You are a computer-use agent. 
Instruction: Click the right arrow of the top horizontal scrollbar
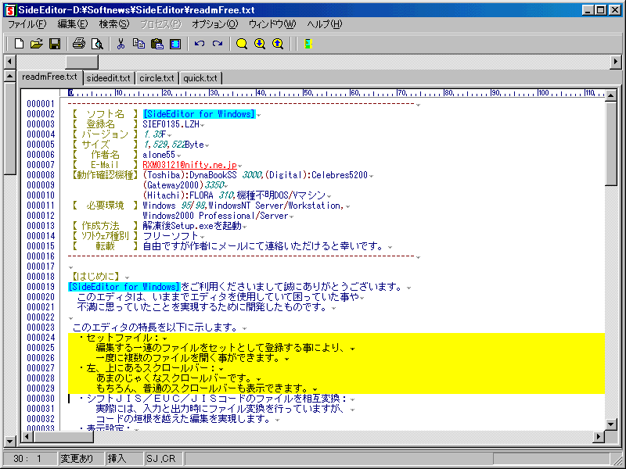point(615,62)
